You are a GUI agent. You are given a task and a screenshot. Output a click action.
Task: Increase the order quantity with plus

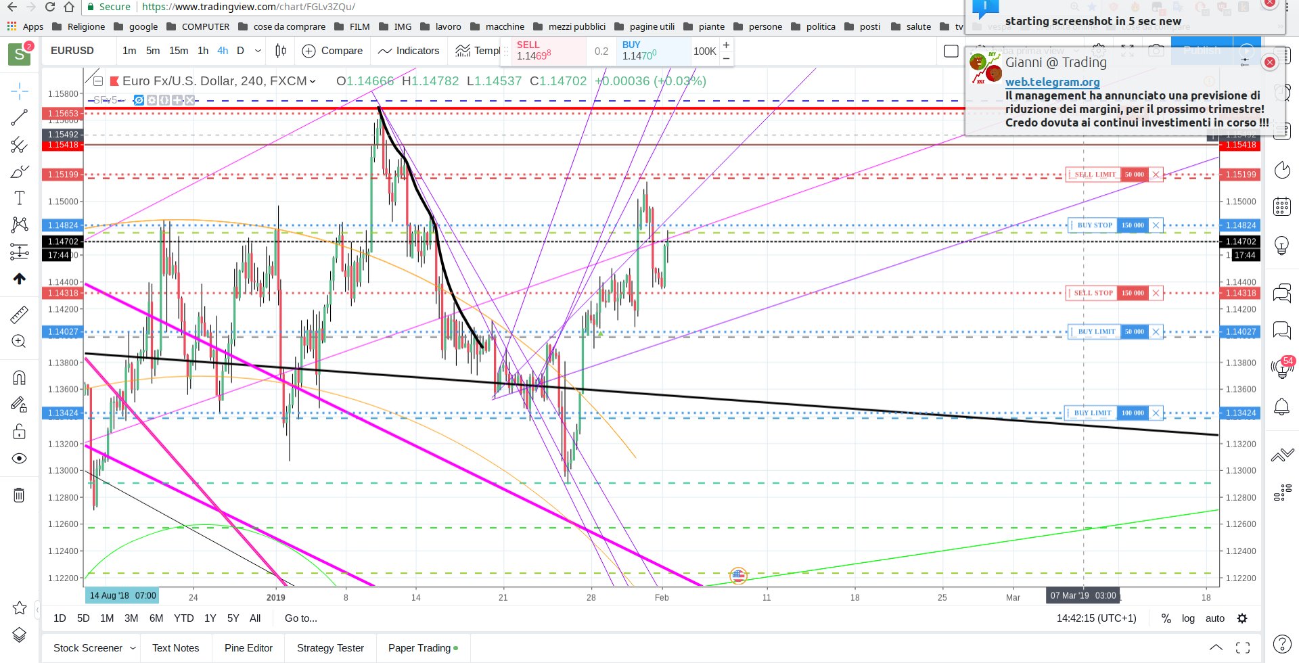point(726,45)
